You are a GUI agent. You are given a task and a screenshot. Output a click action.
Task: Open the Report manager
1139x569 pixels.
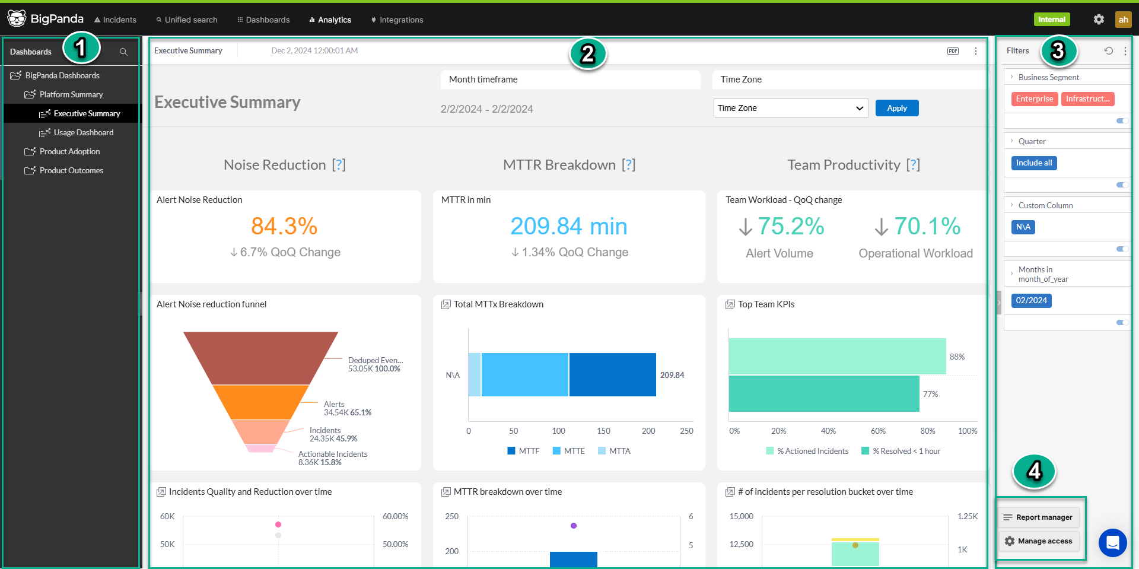click(x=1039, y=517)
